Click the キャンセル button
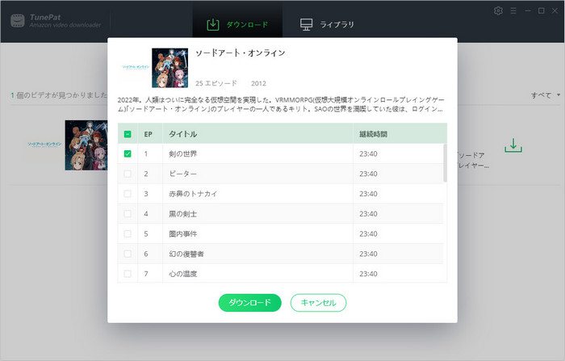The height and width of the screenshot is (361, 565). pos(319,303)
